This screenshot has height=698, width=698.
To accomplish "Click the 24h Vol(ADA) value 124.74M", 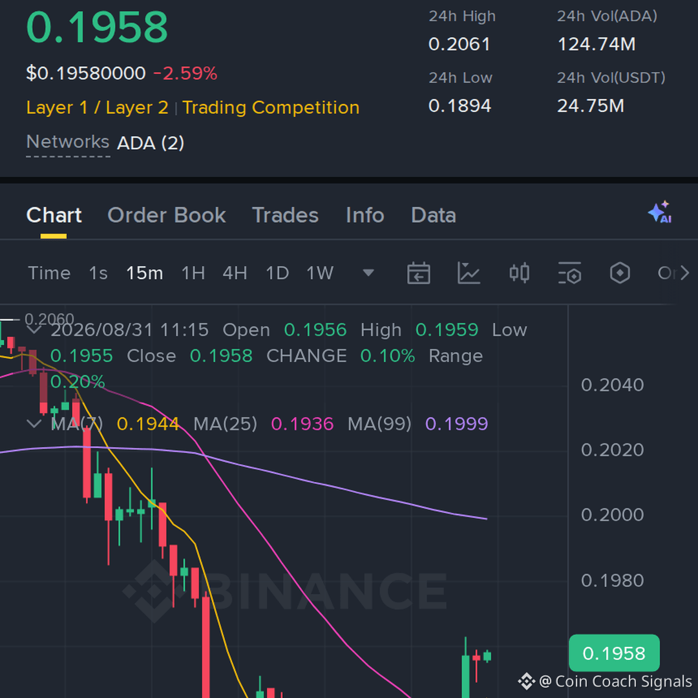I will [x=597, y=44].
